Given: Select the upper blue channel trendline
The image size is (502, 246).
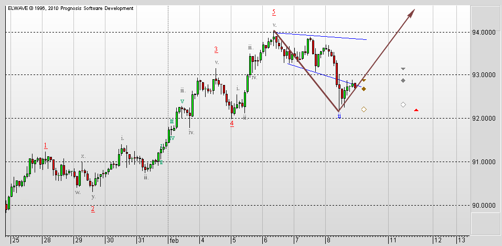Looking at the screenshot, I should click(x=320, y=36).
